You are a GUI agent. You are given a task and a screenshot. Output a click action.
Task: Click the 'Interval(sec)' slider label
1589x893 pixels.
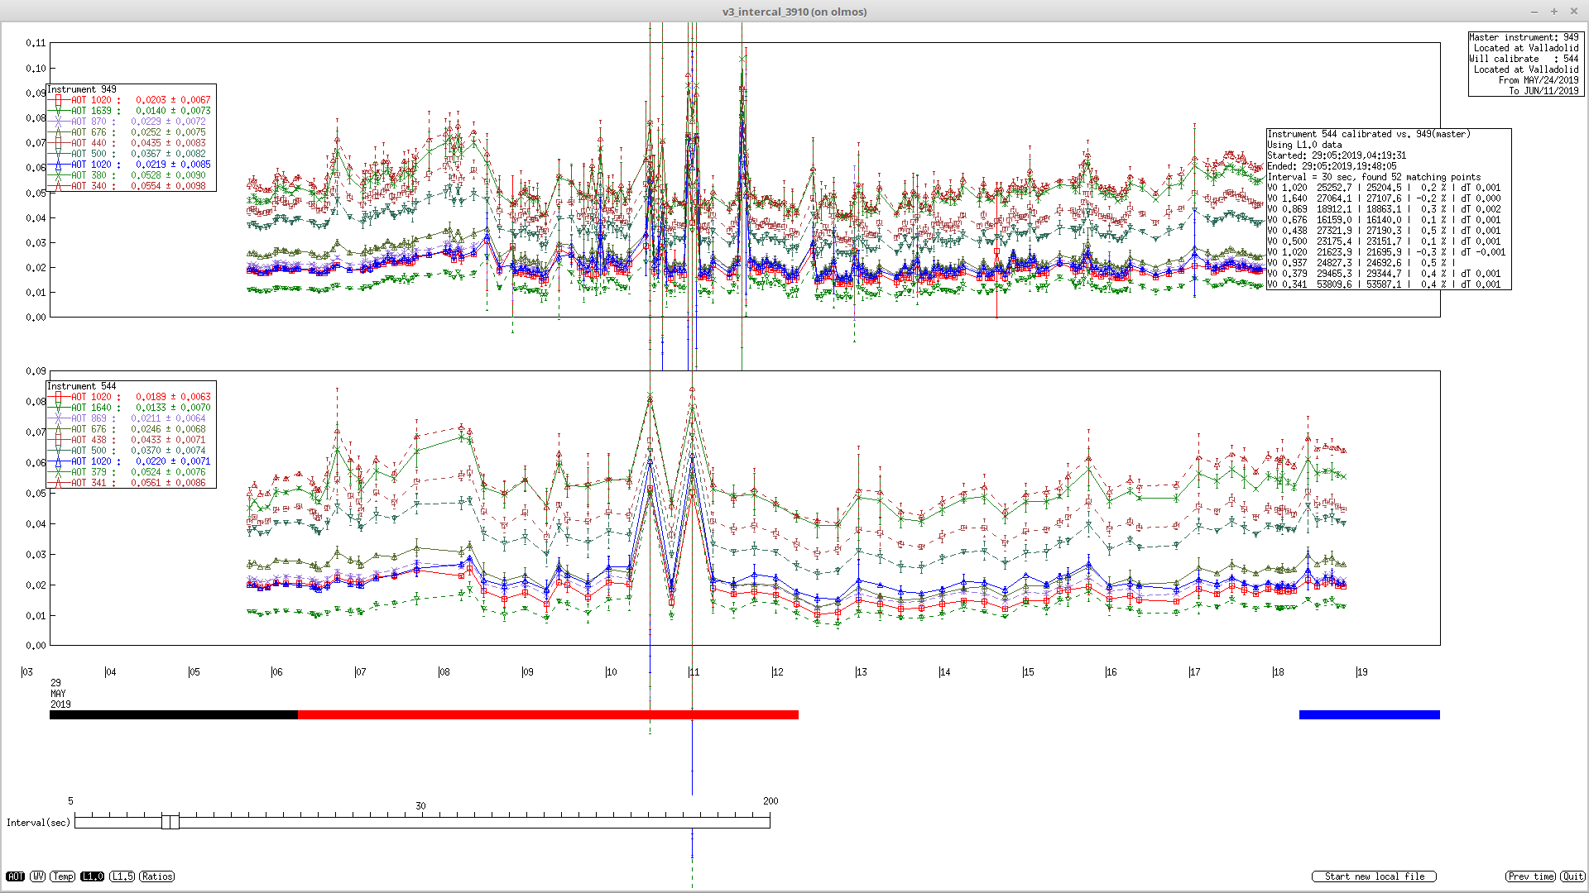pos(38,823)
